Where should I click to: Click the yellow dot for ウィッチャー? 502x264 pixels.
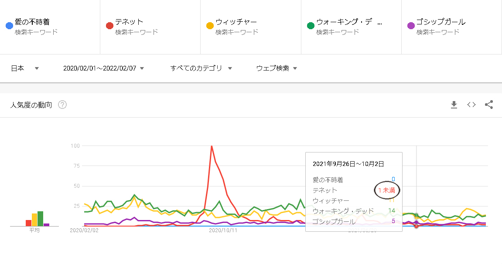(x=210, y=26)
